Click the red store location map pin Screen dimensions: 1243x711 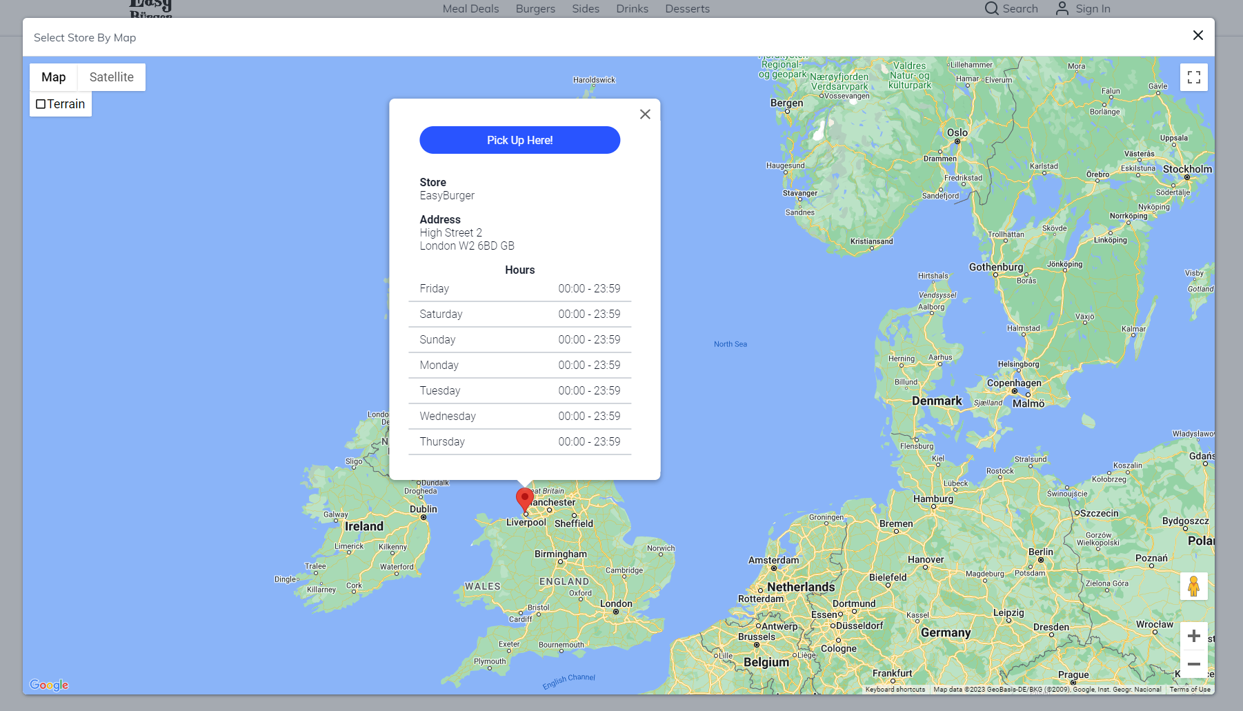pyautogui.click(x=524, y=499)
